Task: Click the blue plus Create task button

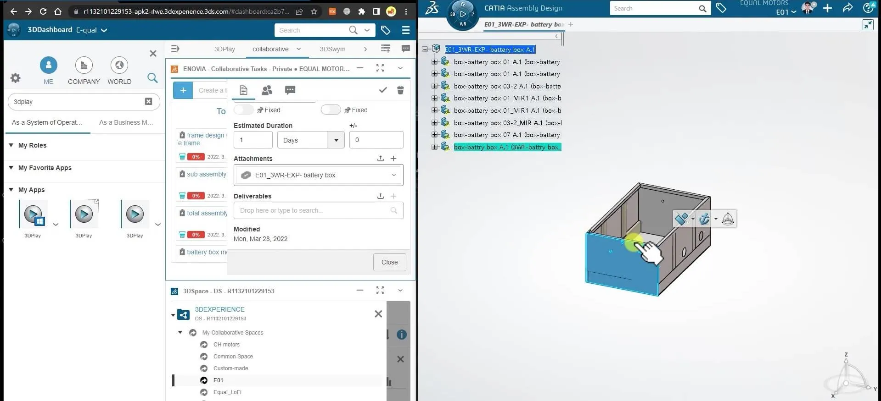Action: pyautogui.click(x=183, y=90)
